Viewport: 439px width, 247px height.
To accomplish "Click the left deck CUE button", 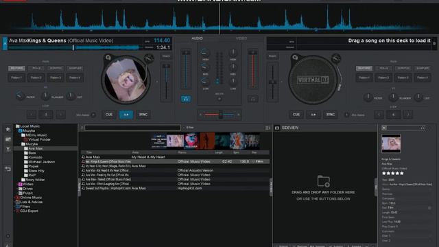I will [108, 115].
